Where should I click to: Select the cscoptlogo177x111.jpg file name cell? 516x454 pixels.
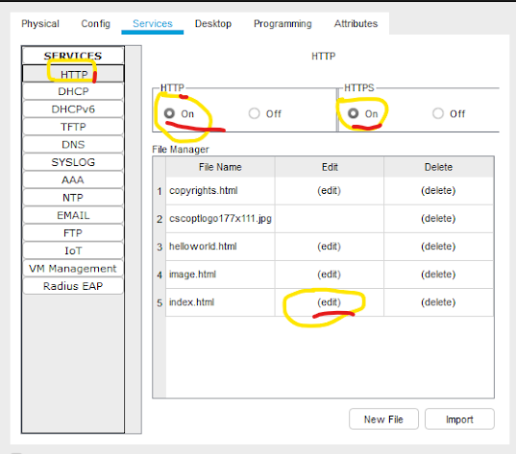click(x=220, y=219)
